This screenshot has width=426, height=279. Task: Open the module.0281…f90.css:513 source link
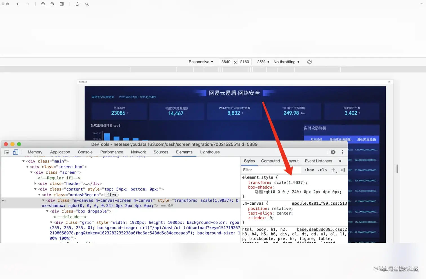(319, 204)
